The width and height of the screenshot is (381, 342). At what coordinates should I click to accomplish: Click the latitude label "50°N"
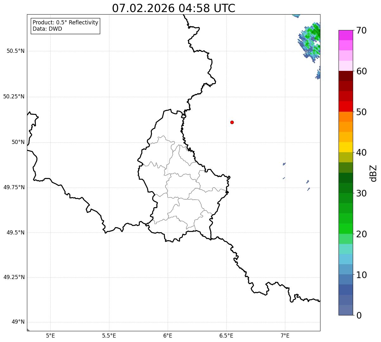coord(18,142)
